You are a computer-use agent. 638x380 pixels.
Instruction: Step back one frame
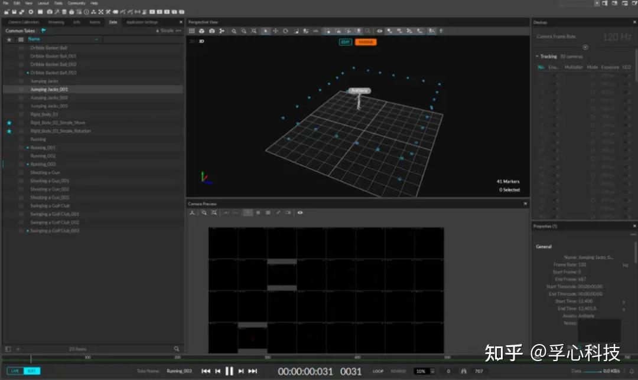tap(217, 371)
